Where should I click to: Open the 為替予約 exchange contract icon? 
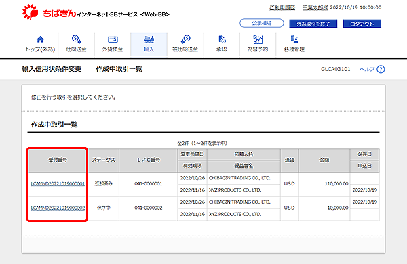tap(258, 39)
